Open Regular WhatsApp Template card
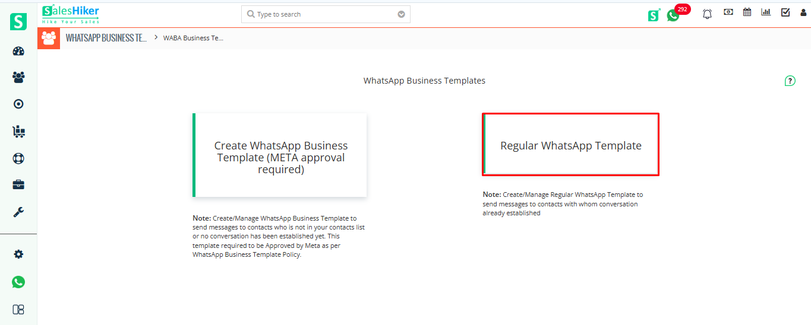 [x=570, y=145]
